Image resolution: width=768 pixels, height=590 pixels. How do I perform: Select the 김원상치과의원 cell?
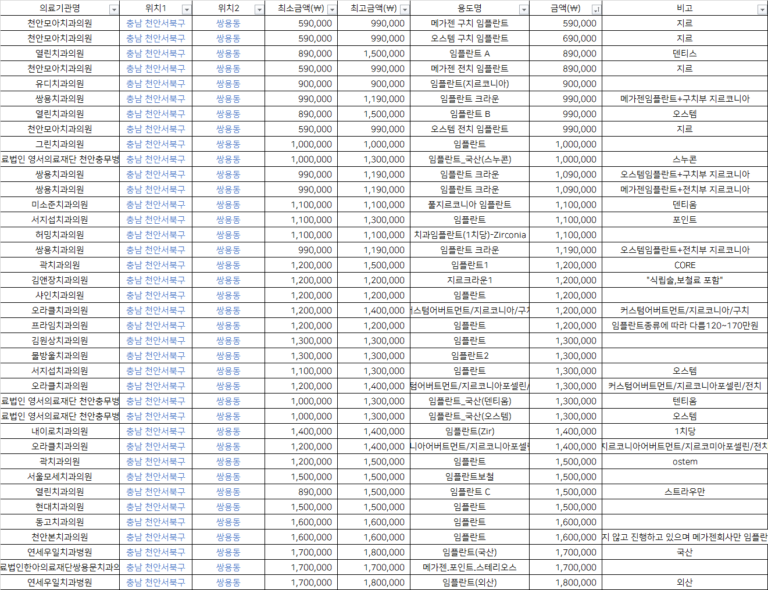click(x=60, y=341)
